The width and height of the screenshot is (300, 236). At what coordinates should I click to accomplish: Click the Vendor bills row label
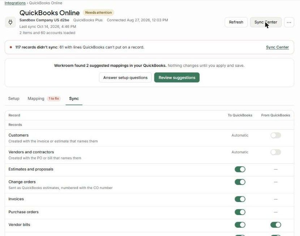(19, 225)
